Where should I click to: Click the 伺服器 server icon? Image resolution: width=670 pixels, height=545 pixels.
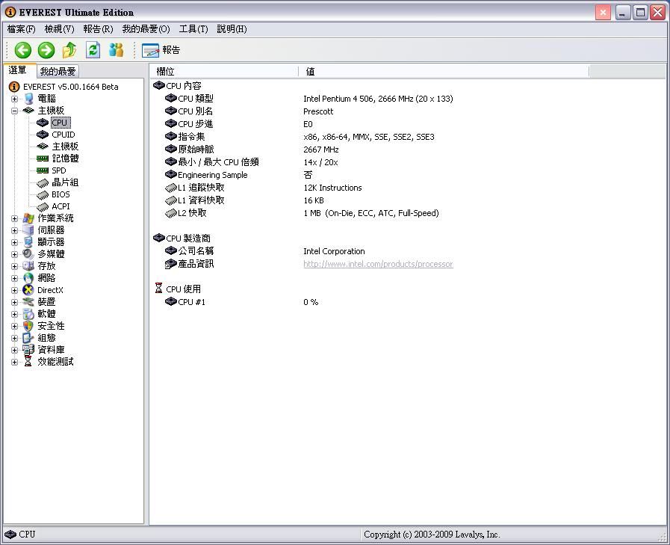[28, 230]
